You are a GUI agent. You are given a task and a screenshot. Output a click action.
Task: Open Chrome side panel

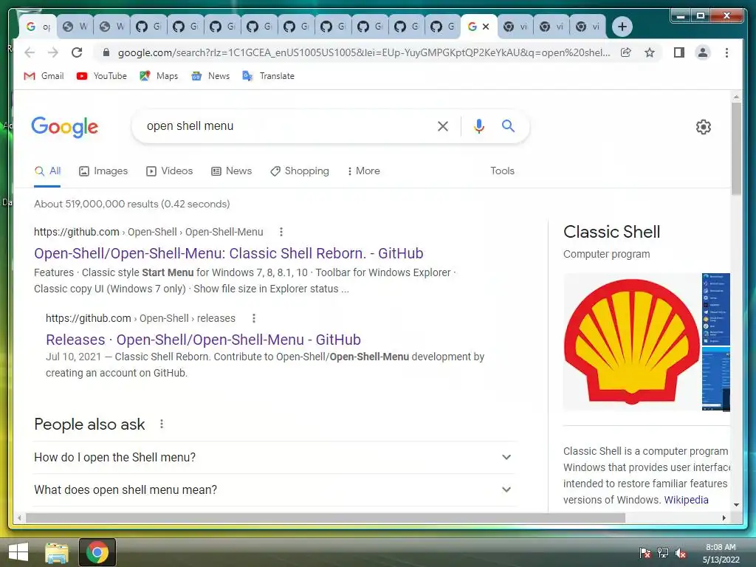[679, 52]
